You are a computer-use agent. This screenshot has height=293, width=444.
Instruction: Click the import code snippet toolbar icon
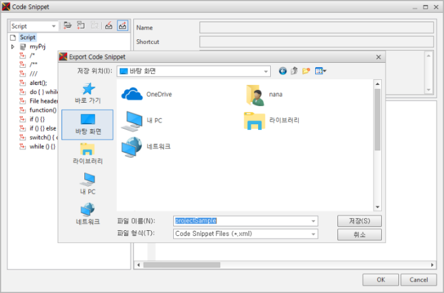point(108,27)
